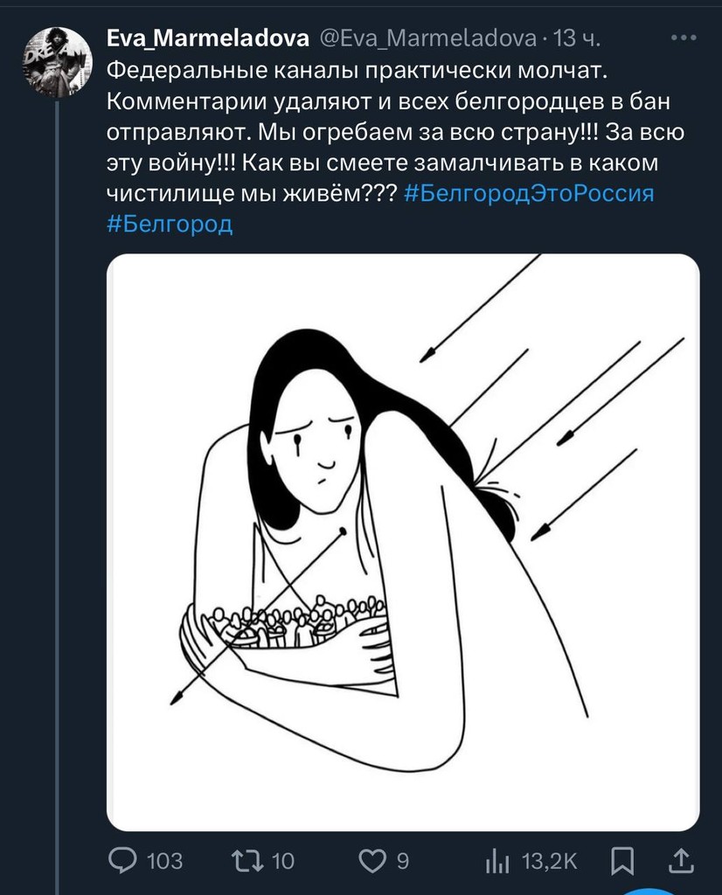Image resolution: width=722 pixels, height=895 pixels.
Task: Open hashtag #БелгородЭтоРоссия
Action: (530, 194)
